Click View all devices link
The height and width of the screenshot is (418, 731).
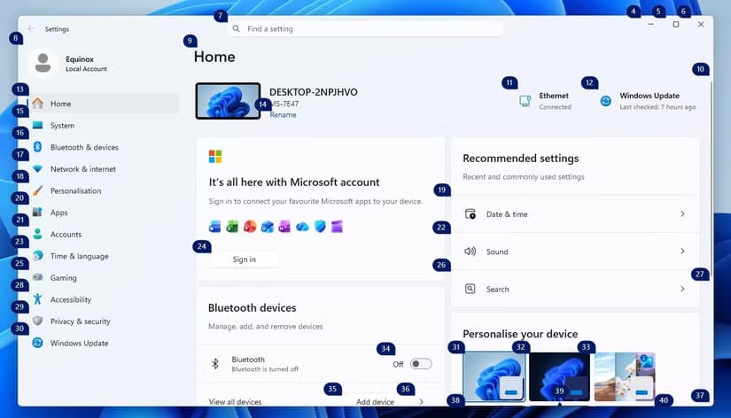[x=235, y=402]
